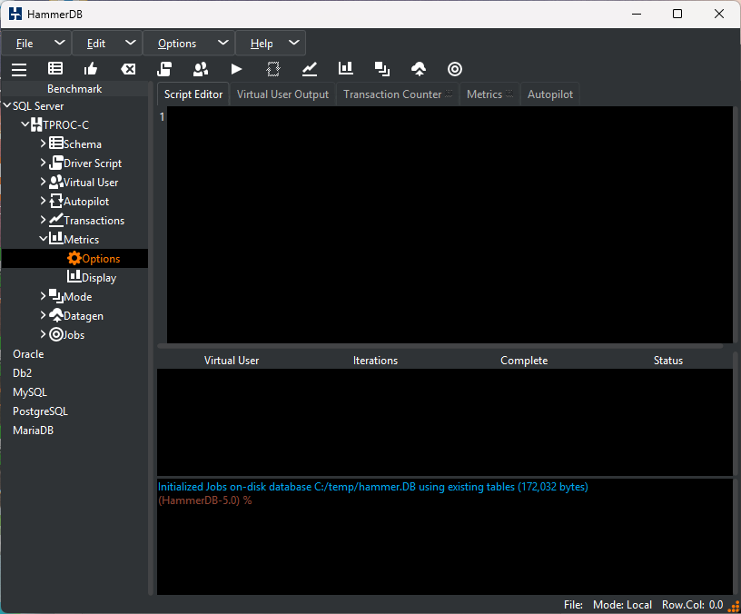The width and height of the screenshot is (741, 614).
Task: Click the delete/clear toolbar icon
Action: coord(128,69)
